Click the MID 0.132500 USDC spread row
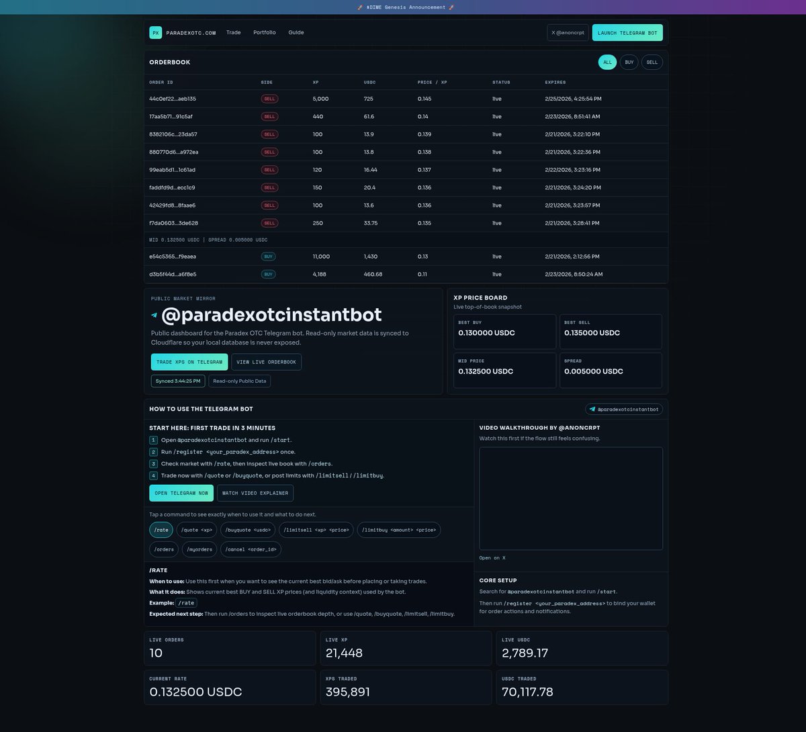This screenshot has height=732, width=806. click(406, 240)
